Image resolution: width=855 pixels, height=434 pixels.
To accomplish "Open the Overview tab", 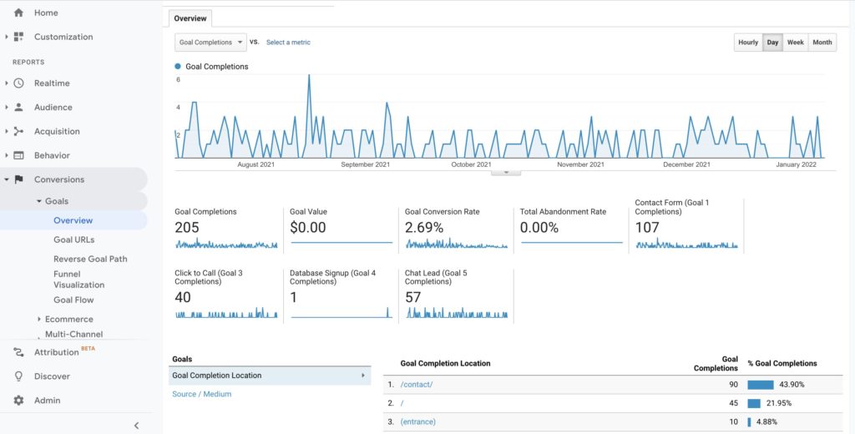I will [190, 18].
